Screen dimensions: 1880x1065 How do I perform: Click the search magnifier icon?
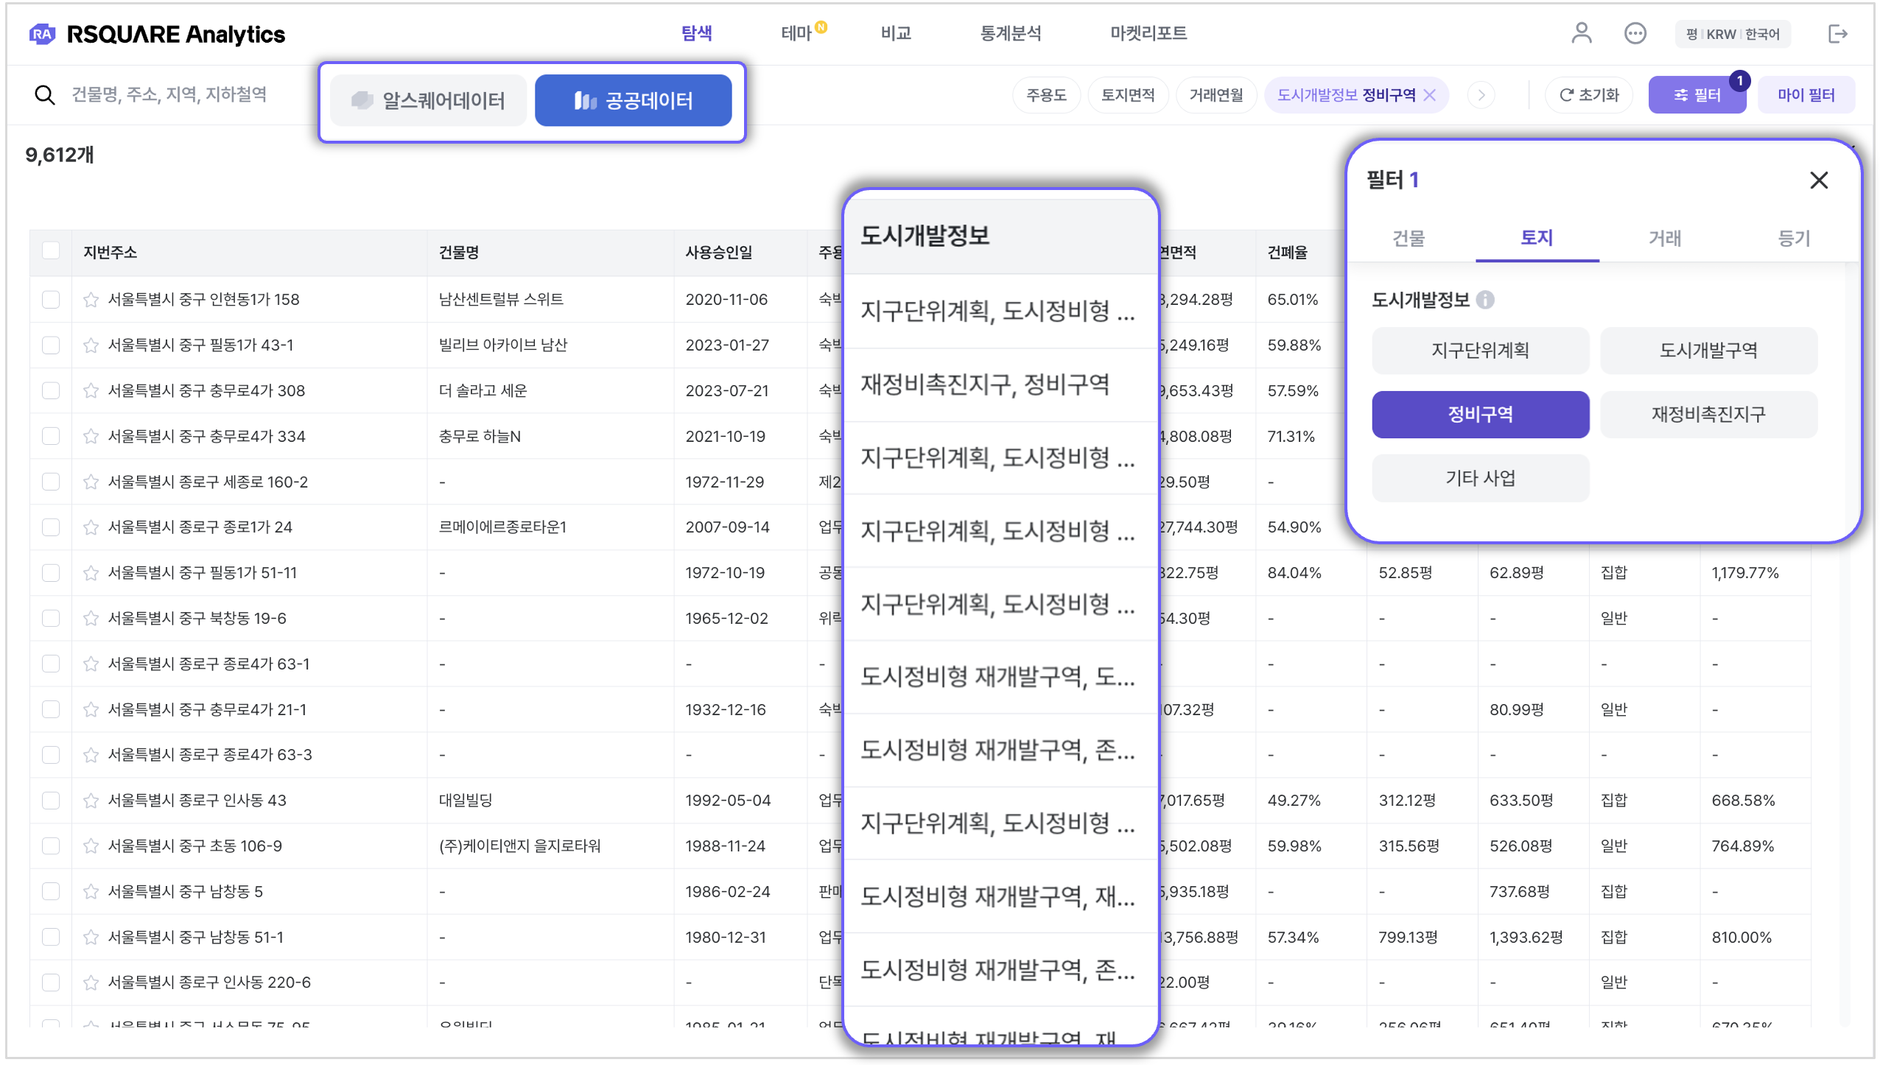coord(45,95)
